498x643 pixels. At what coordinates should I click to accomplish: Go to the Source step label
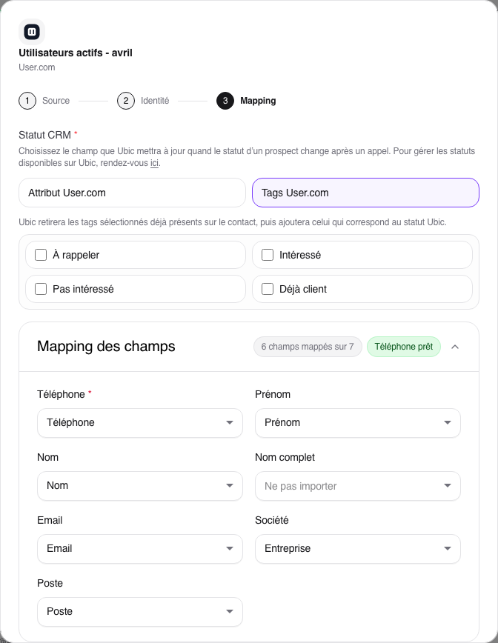(56, 101)
